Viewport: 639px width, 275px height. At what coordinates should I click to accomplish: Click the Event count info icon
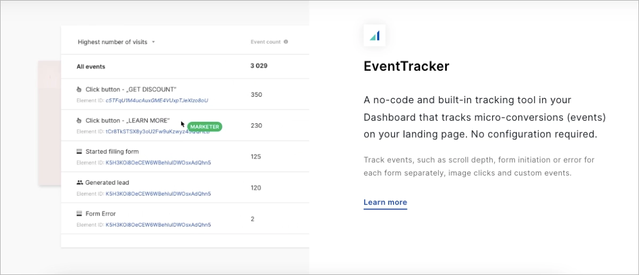point(286,42)
